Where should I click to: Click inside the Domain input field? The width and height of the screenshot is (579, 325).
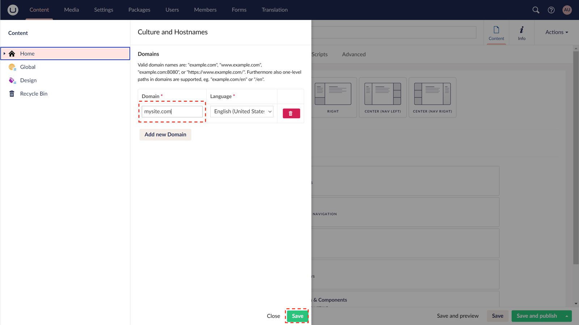coord(172,111)
